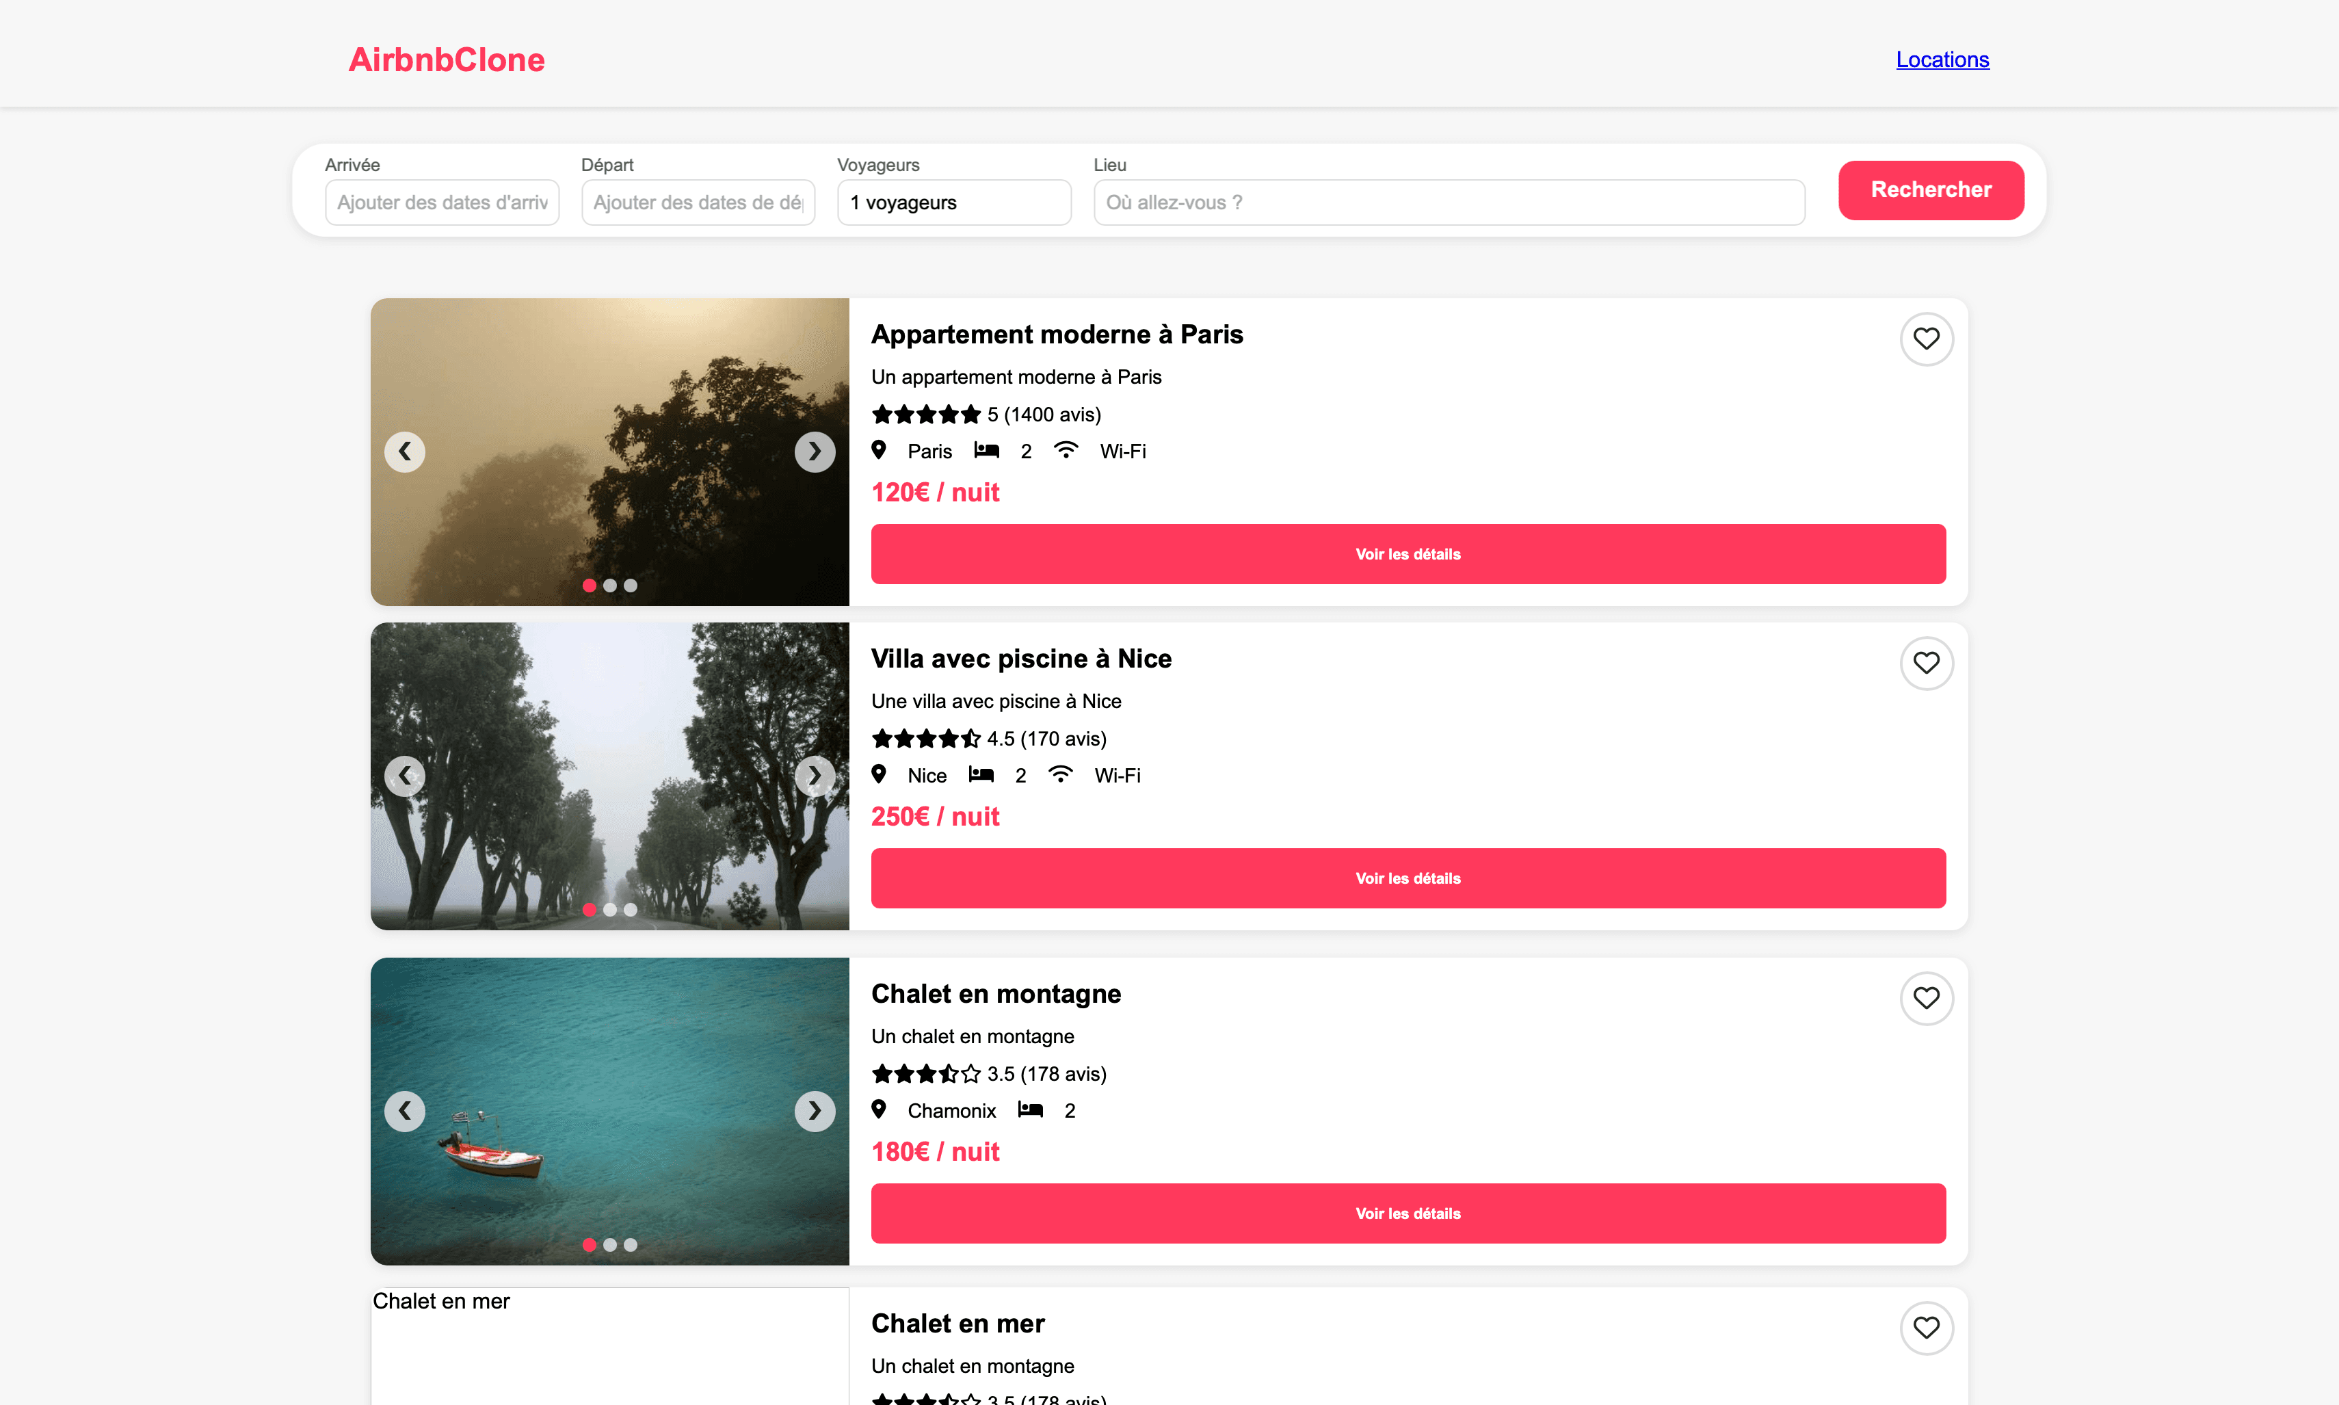Show next photo of Paris apartment

814,451
